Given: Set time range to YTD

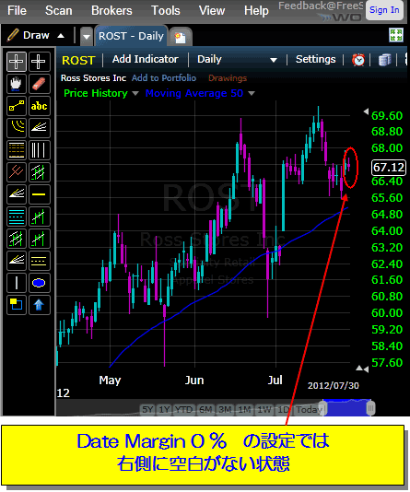Looking at the screenshot, I should point(183,409).
